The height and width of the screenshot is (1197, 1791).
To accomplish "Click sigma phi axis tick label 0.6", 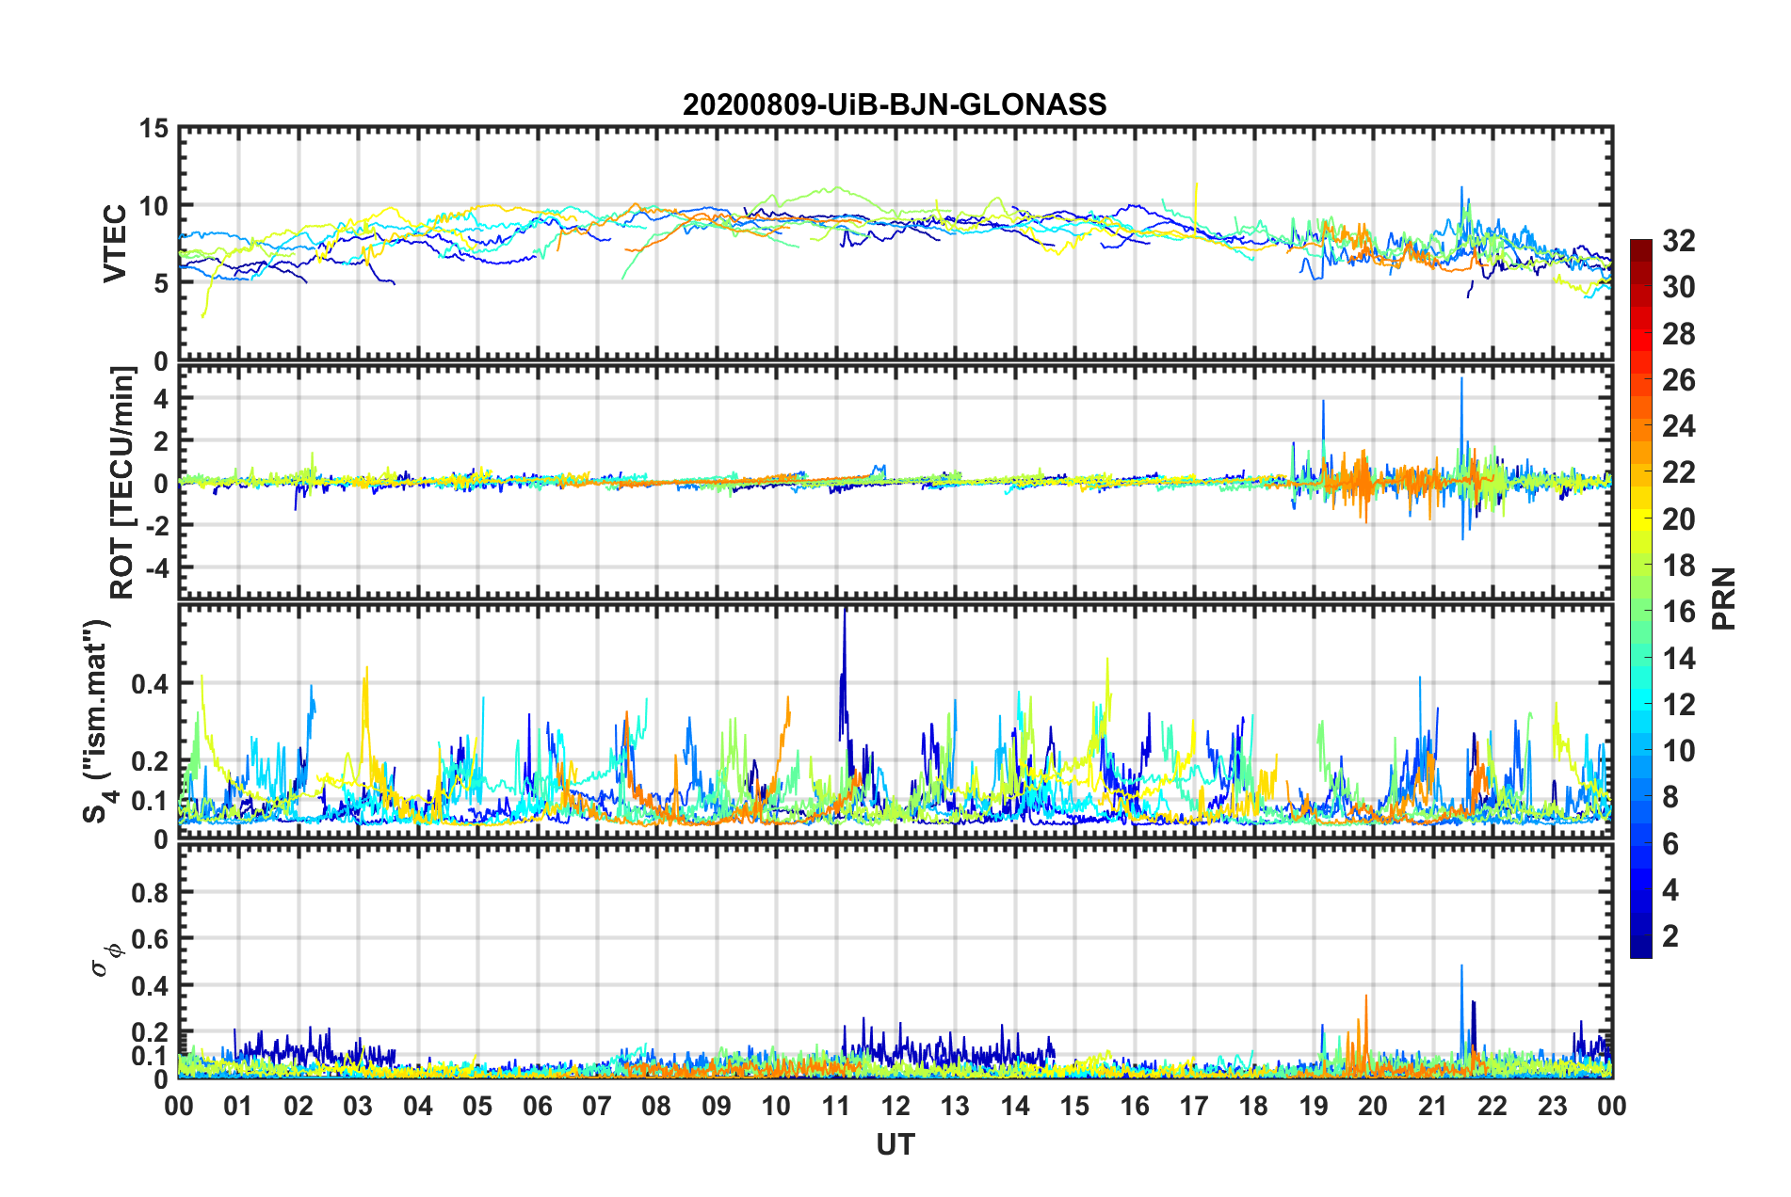I will (x=151, y=939).
